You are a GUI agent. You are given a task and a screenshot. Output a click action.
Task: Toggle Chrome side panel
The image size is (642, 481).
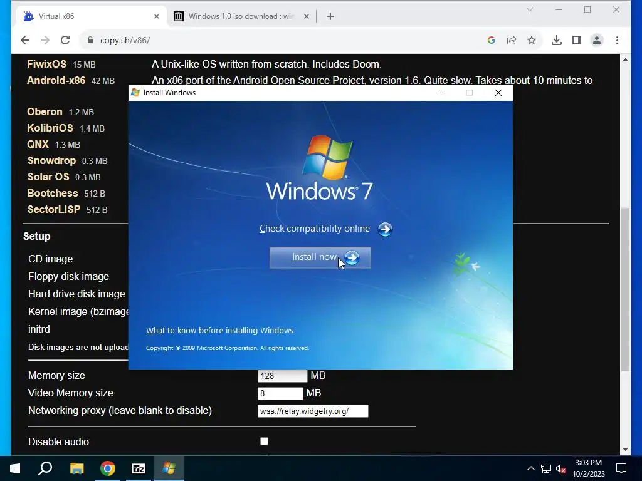coord(577,40)
